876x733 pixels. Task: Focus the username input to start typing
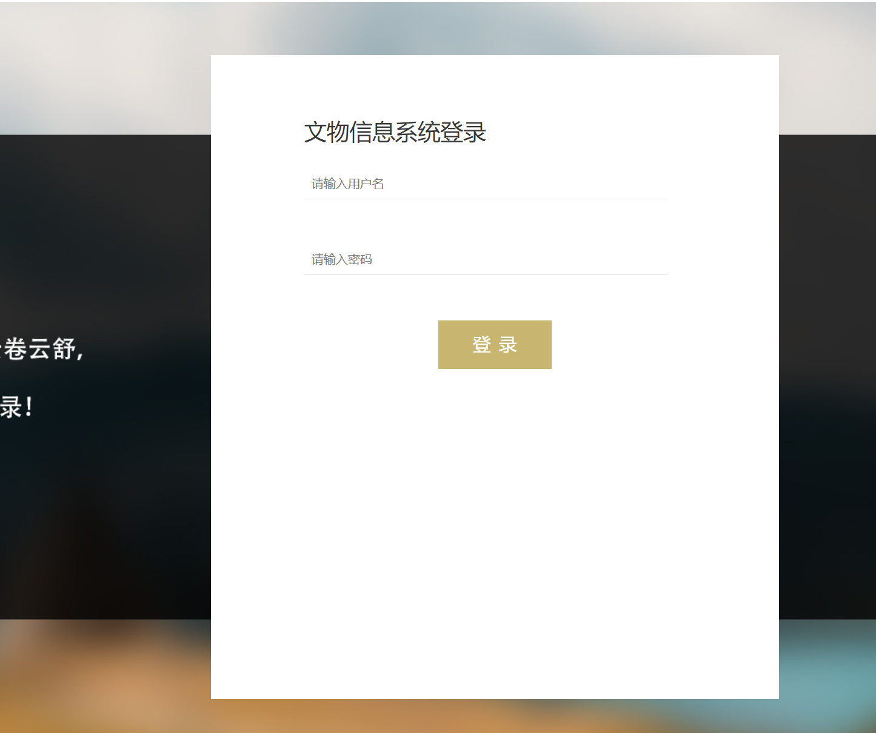pyautogui.click(x=485, y=184)
